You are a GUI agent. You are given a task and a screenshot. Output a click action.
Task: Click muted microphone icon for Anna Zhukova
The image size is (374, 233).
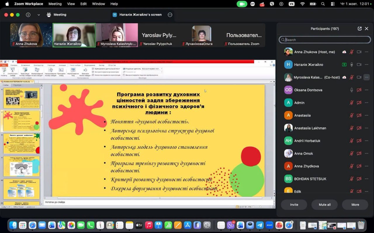click(x=352, y=52)
